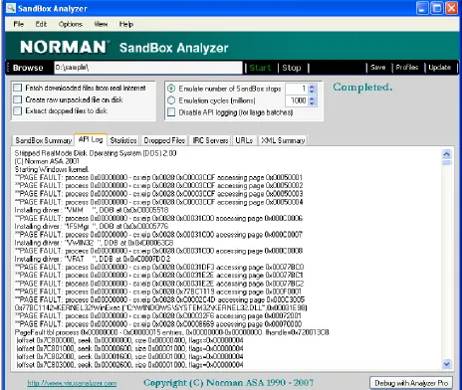Open Profiles from the toolbar
Viewport: 462px width, 390px height.
(x=407, y=68)
